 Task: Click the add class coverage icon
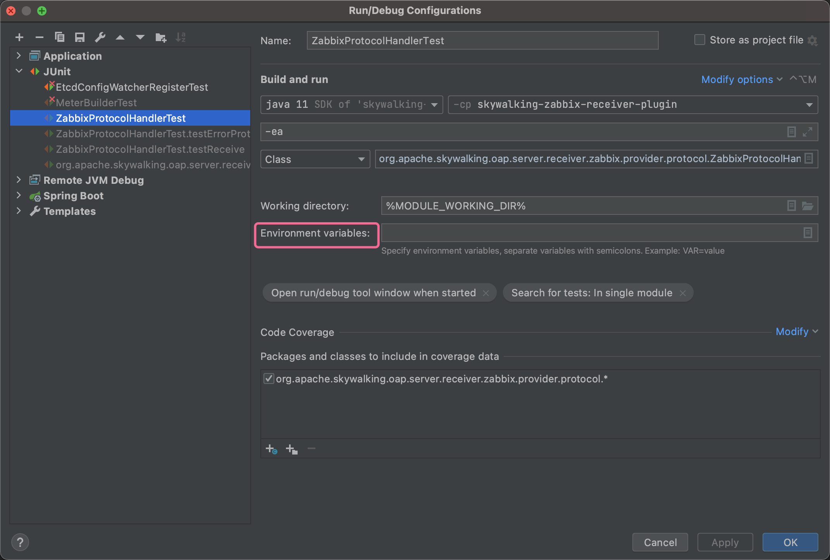271,449
